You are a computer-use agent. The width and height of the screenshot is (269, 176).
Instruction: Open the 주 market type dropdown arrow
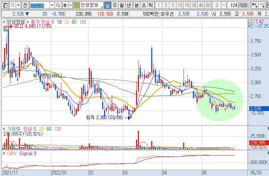18,5
